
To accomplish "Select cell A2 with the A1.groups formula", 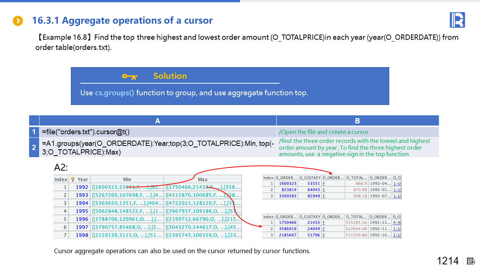I will coord(157,147).
